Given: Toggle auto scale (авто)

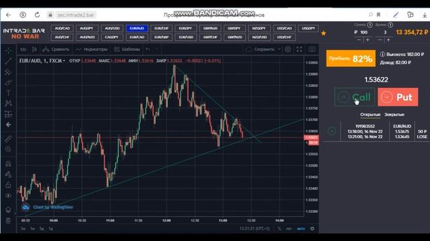Looking at the screenshot, I should pos(301,229).
